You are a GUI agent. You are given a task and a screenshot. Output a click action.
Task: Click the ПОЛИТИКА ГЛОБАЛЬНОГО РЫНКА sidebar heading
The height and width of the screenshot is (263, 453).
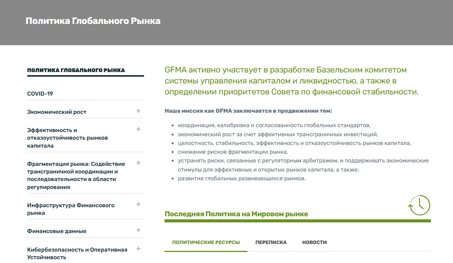[x=76, y=70]
